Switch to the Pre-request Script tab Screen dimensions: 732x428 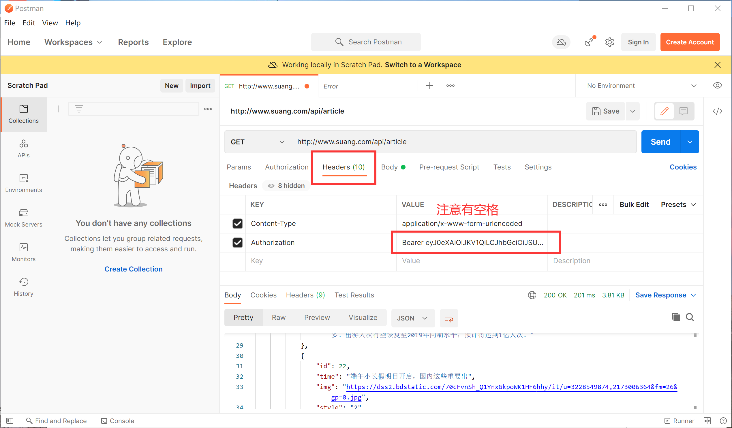pyautogui.click(x=449, y=167)
